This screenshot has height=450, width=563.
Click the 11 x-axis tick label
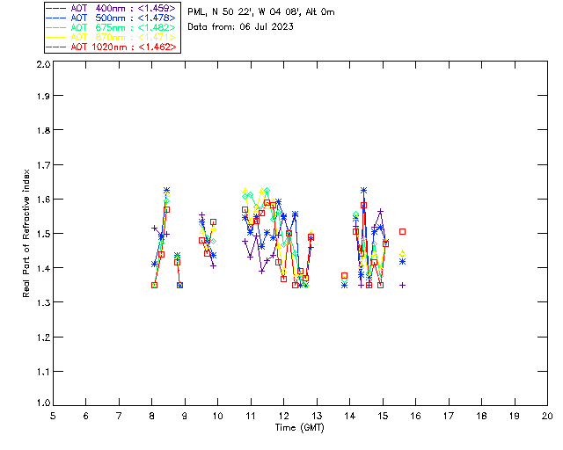251,416
